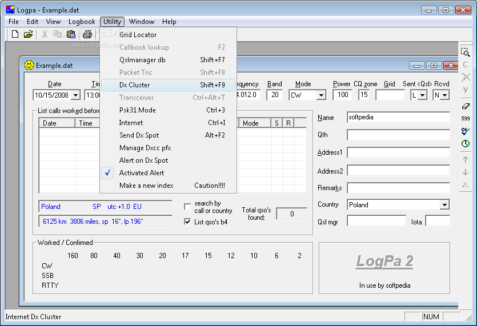Click the greyed tools icon in right toolbar
Viewport: 477px width, 326px height.
pyautogui.click(x=466, y=77)
